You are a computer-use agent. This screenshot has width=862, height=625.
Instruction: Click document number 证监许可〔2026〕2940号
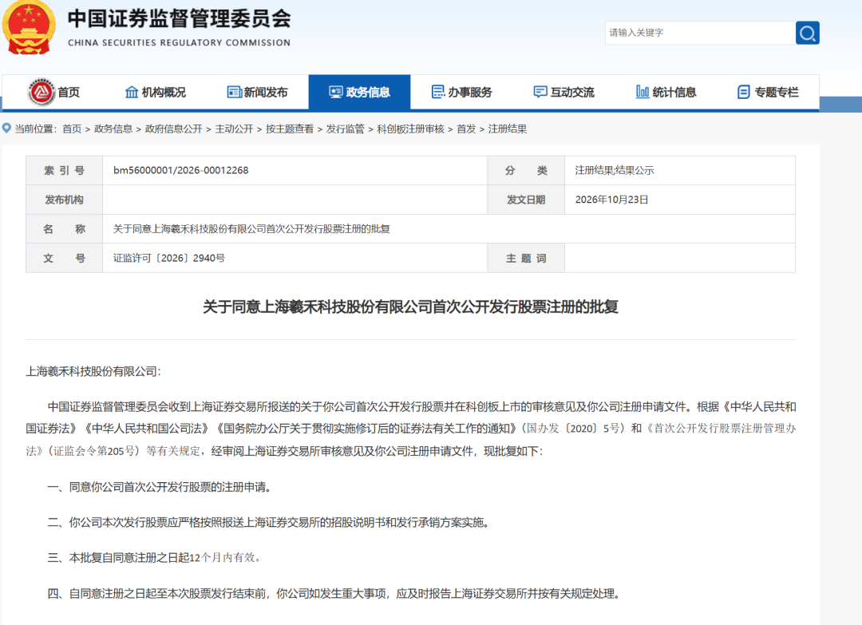[168, 258]
